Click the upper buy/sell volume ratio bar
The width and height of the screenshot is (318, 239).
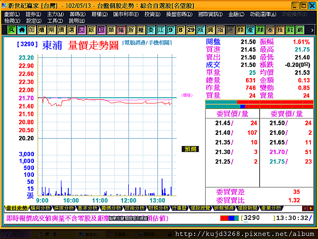[259, 102]
